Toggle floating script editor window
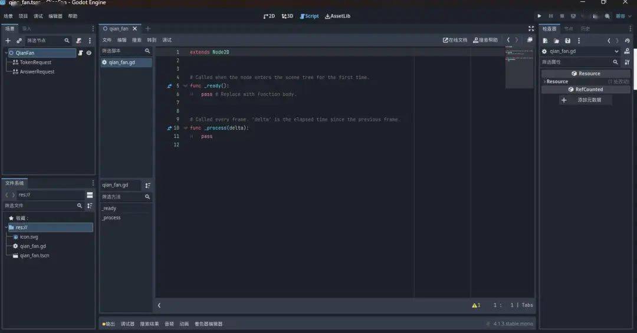 (x=530, y=40)
